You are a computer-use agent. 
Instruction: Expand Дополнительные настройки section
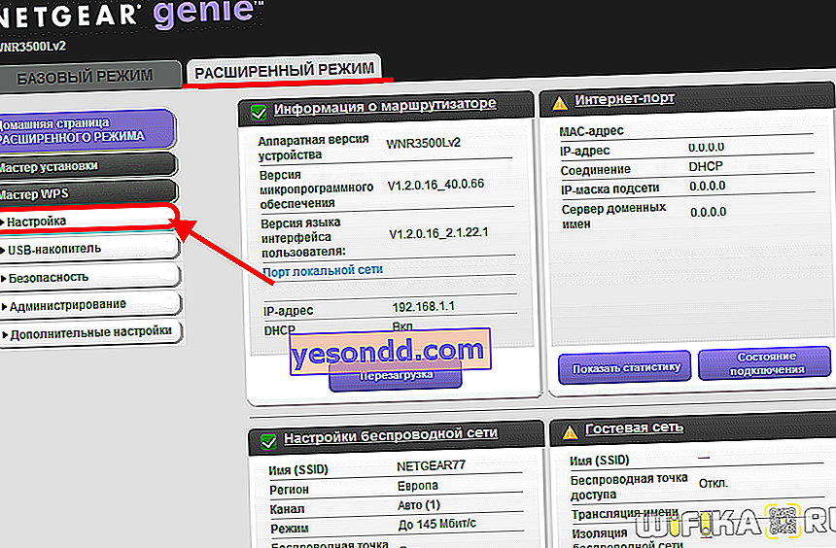(89, 331)
